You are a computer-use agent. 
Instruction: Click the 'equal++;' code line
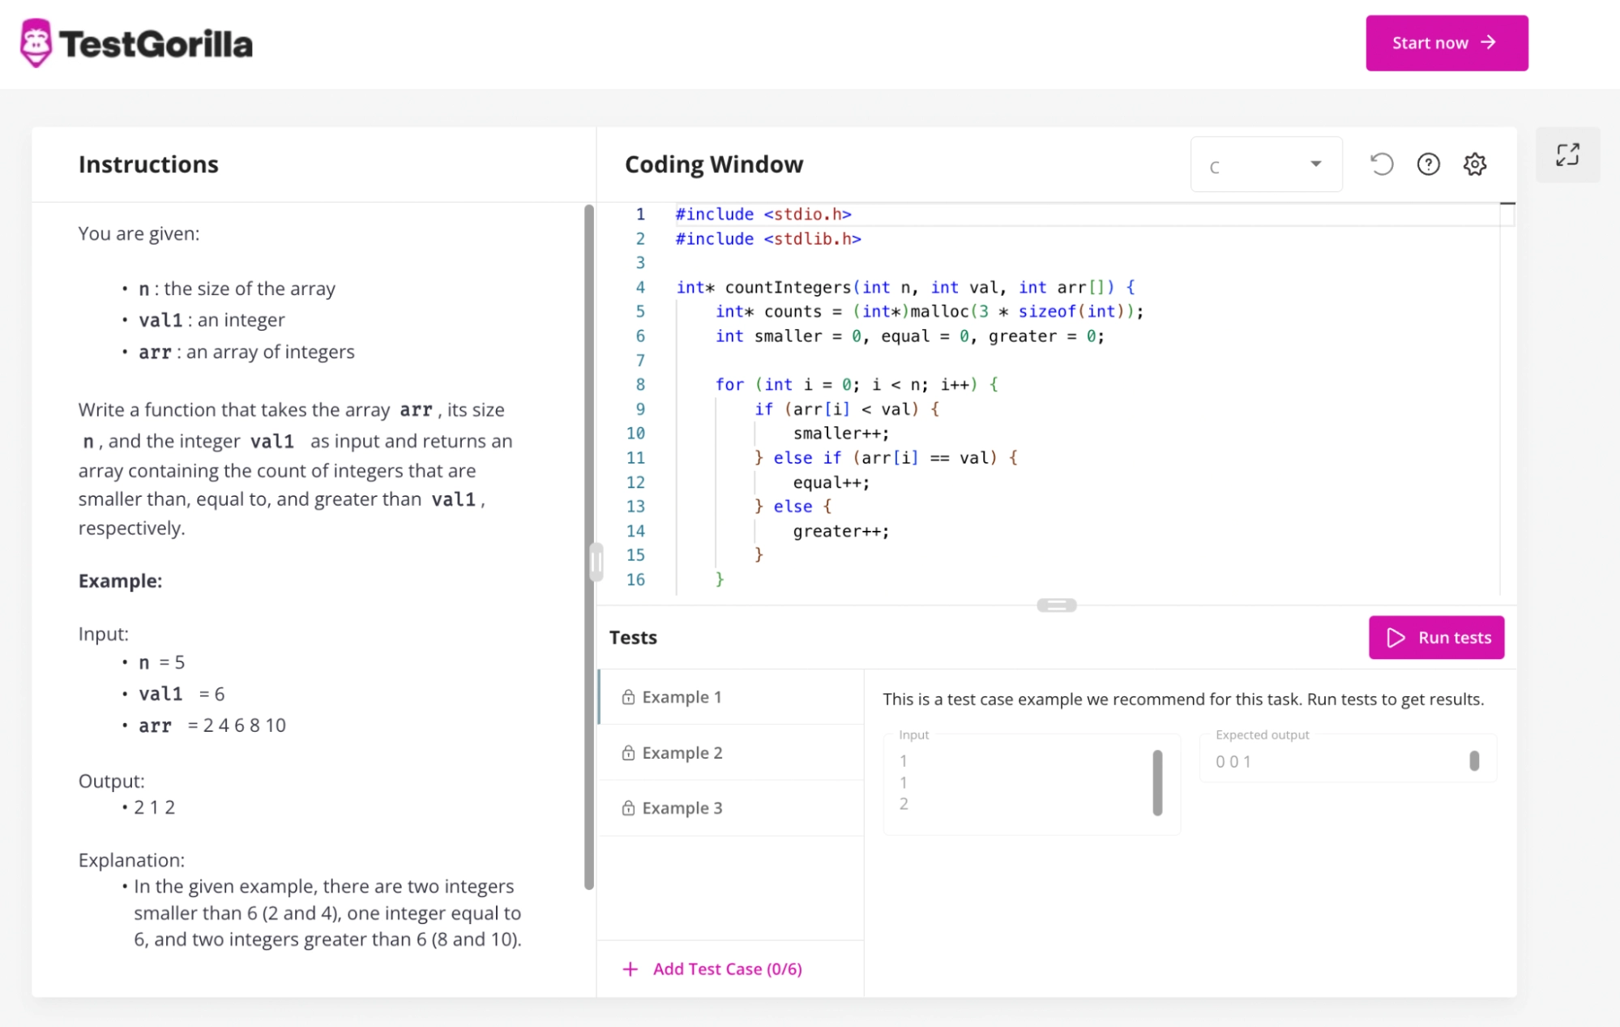(x=831, y=482)
